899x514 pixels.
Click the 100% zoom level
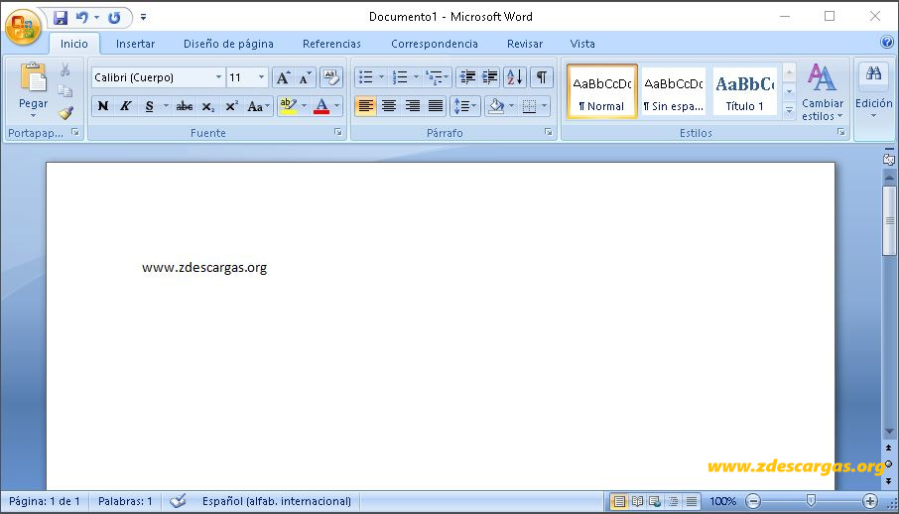coord(723,501)
